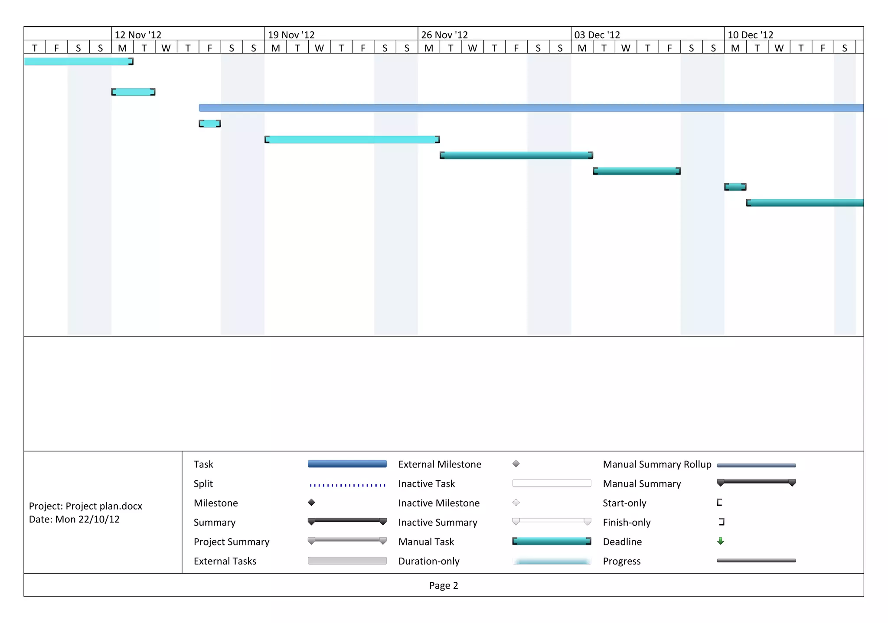The width and height of the screenshot is (888, 623).
Task: Select the 26 Nov '12 week header
Action: [444, 35]
